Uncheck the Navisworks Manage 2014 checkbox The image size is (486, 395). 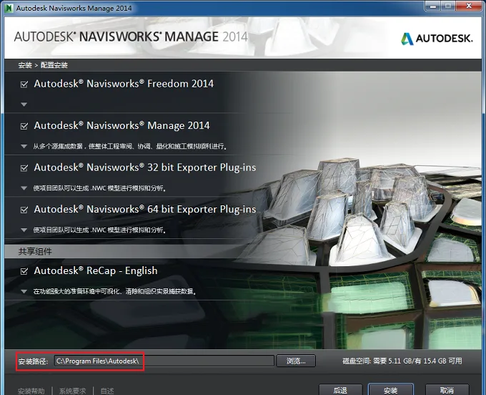pyautogui.click(x=24, y=126)
